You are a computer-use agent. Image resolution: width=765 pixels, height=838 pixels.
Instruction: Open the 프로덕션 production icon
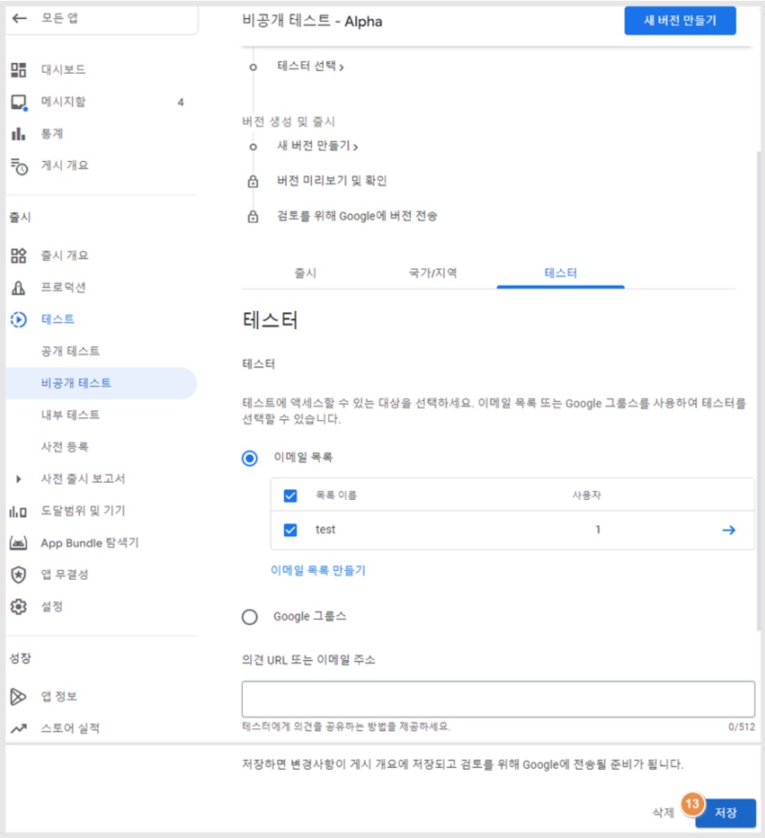click(19, 288)
